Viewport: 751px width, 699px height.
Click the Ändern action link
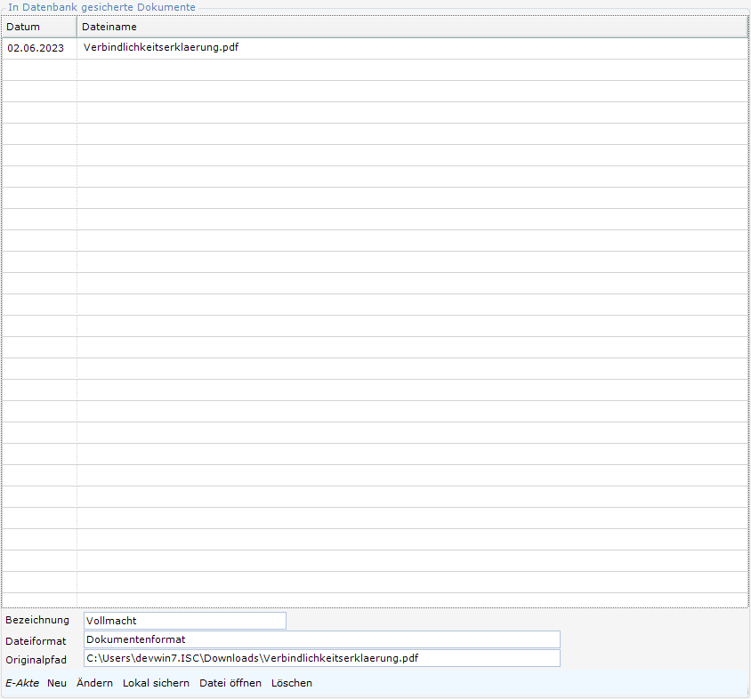pyautogui.click(x=94, y=683)
